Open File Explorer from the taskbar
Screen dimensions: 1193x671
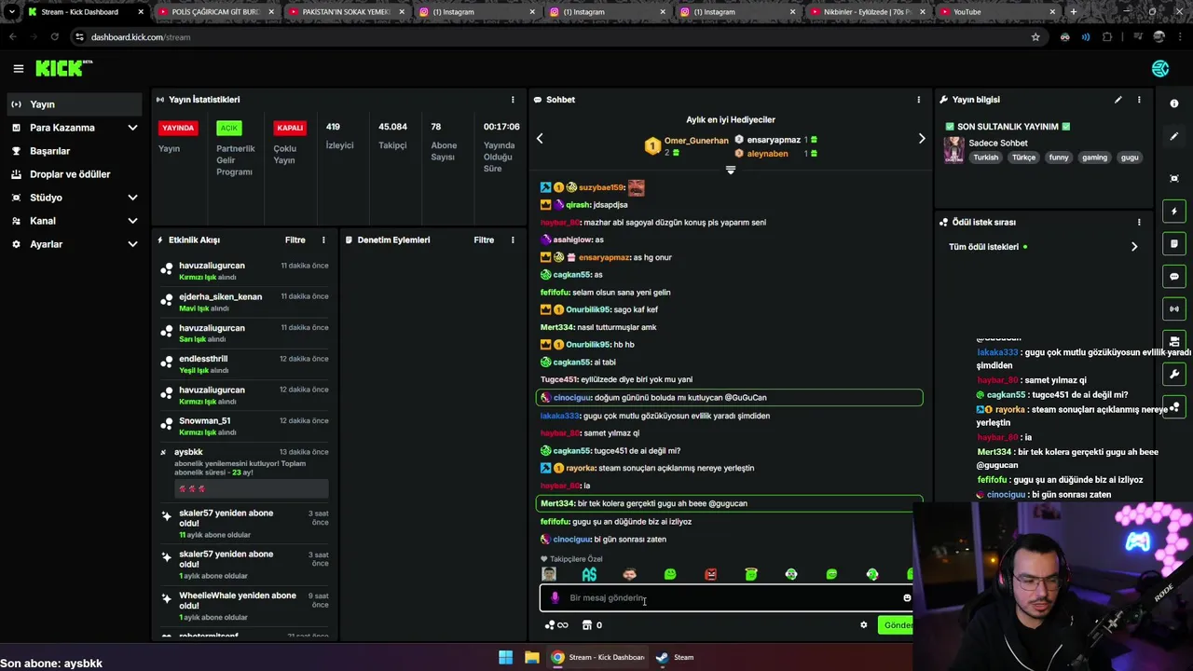coord(531,657)
